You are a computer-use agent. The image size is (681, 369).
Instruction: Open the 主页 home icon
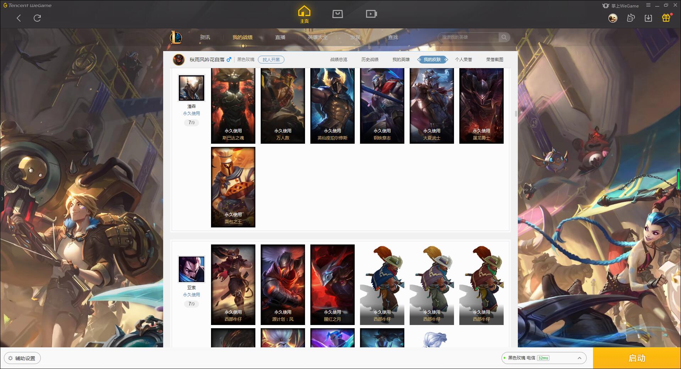304,15
